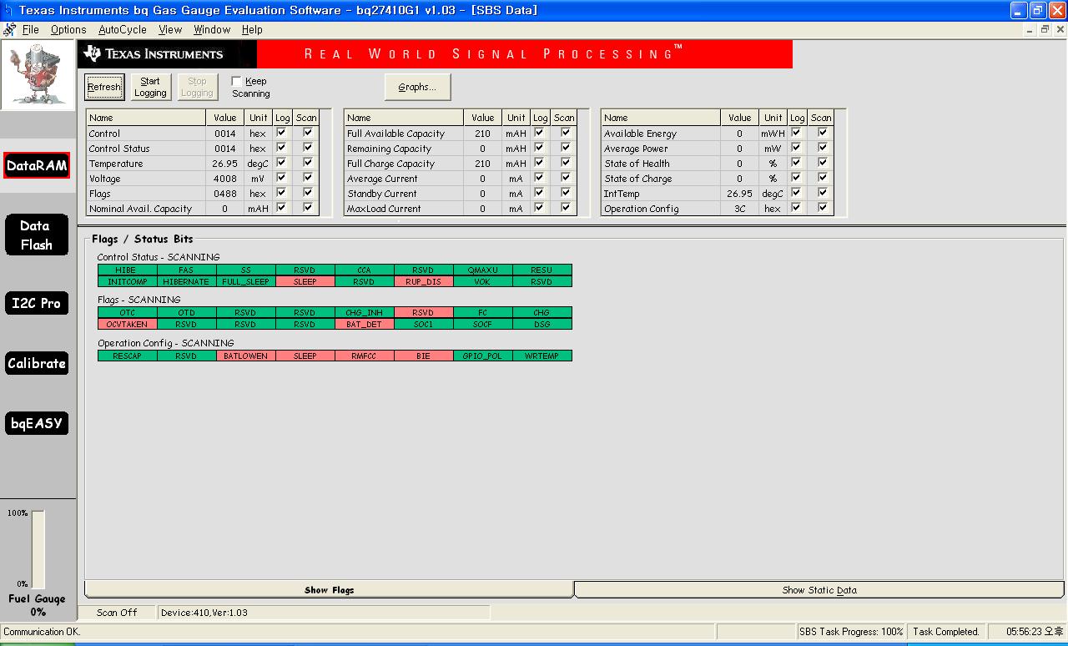Restore the inner SBS Data child window
The image size is (1068, 646).
(x=1045, y=29)
